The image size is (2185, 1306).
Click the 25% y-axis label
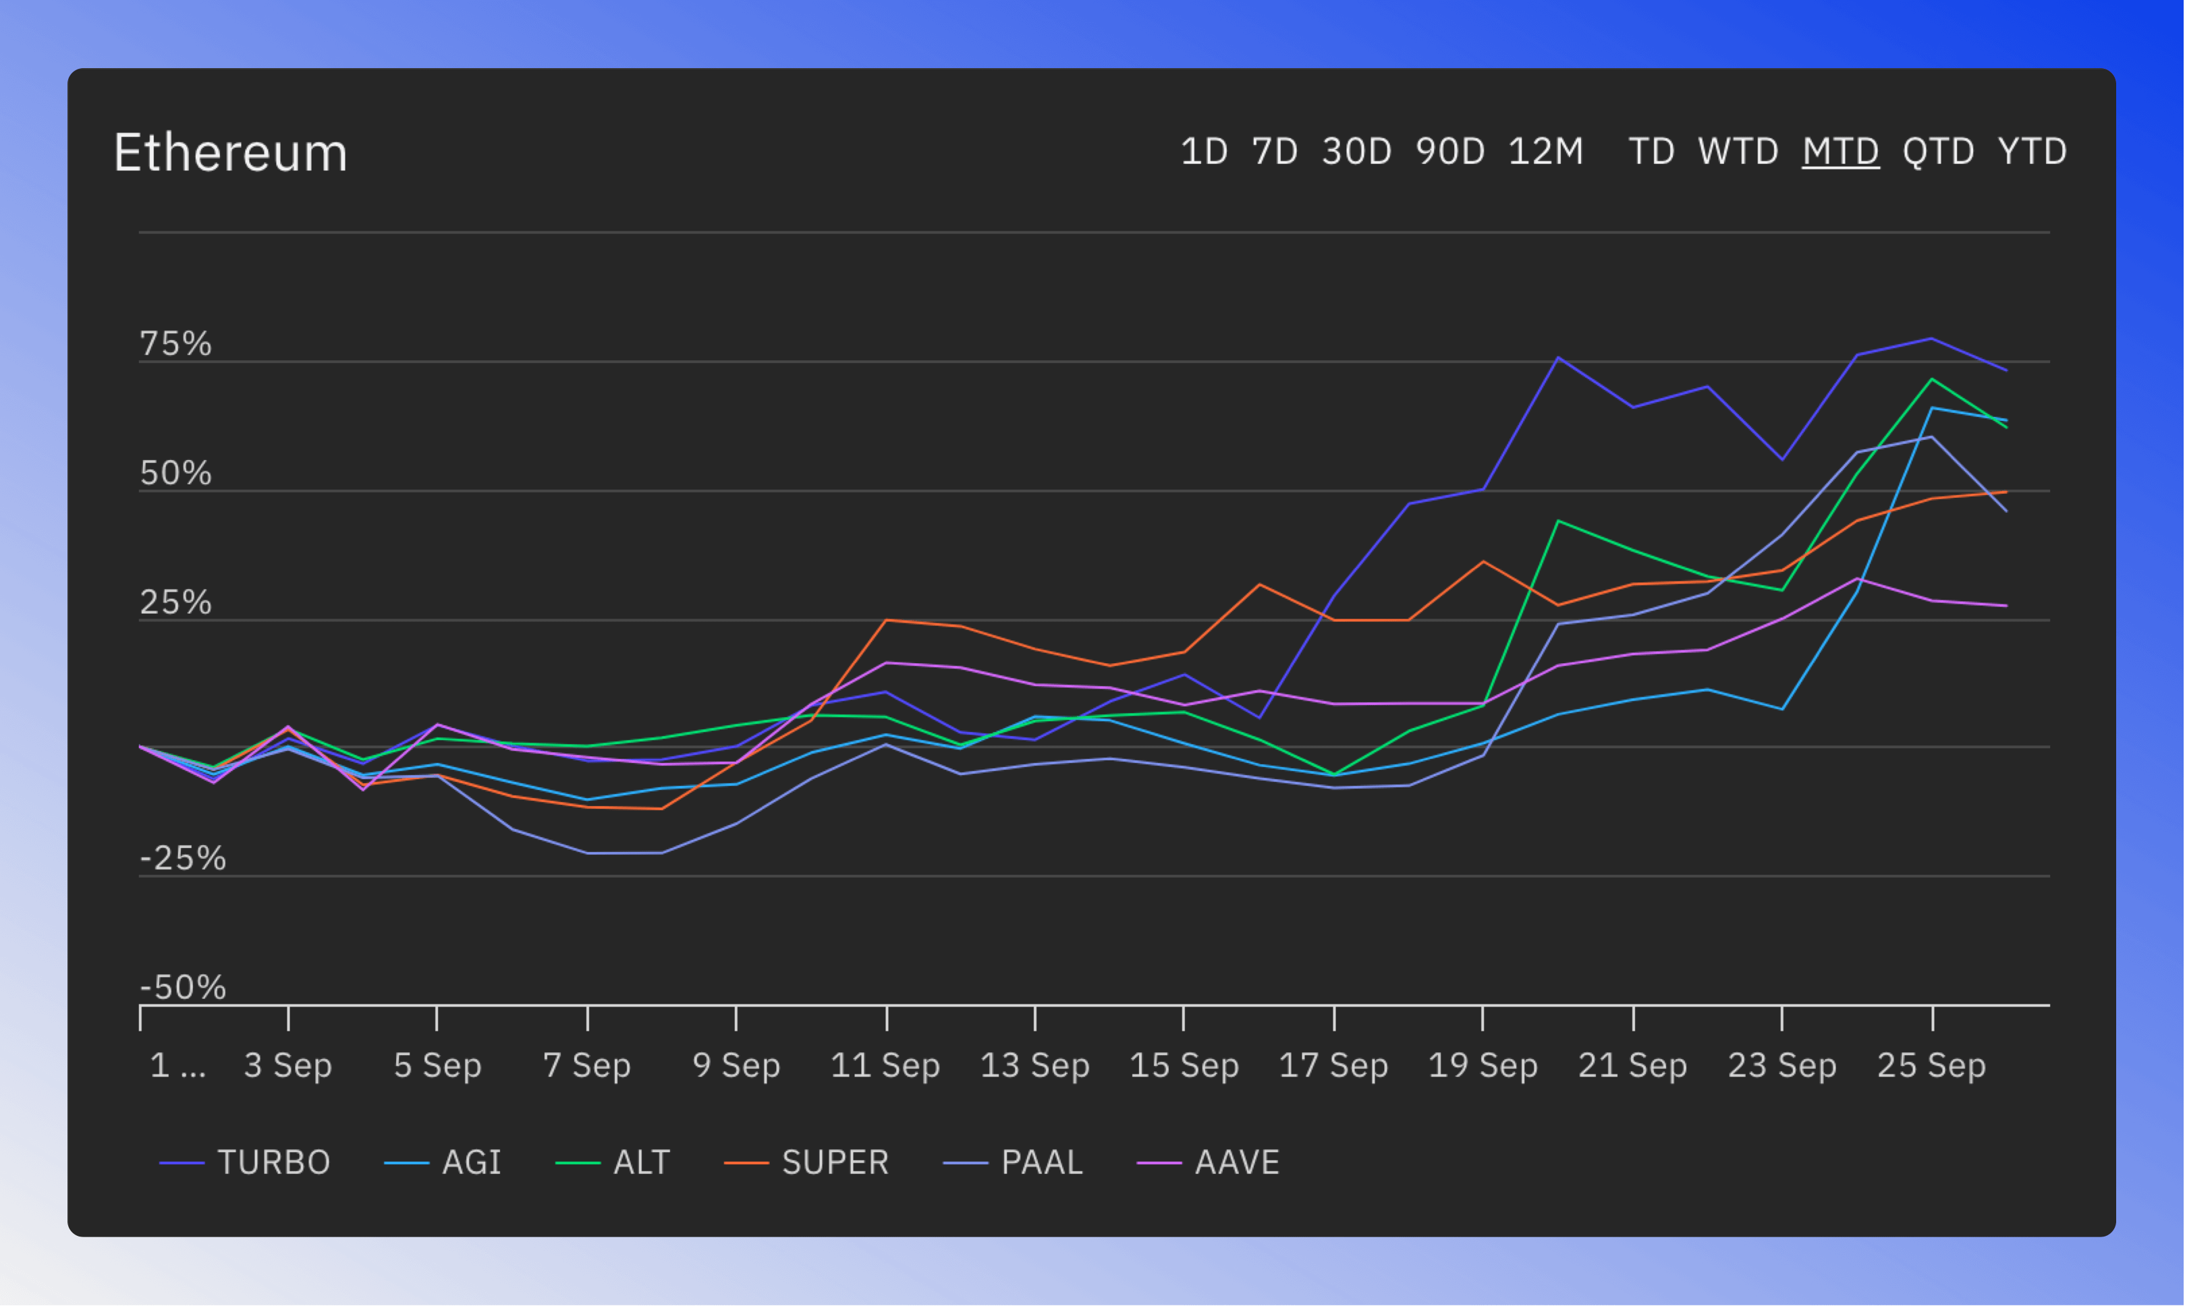point(176,603)
